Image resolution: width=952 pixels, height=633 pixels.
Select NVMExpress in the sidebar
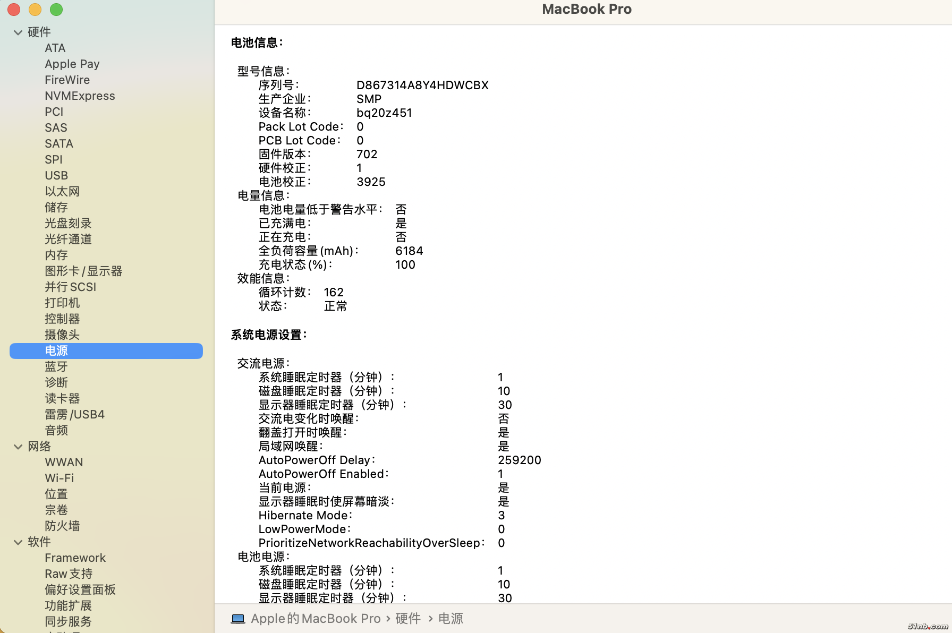tap(80, 96)
